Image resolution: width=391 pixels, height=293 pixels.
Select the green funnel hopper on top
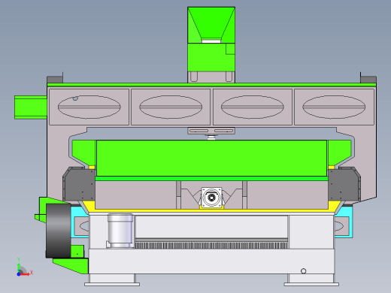(x=211, y=25)
